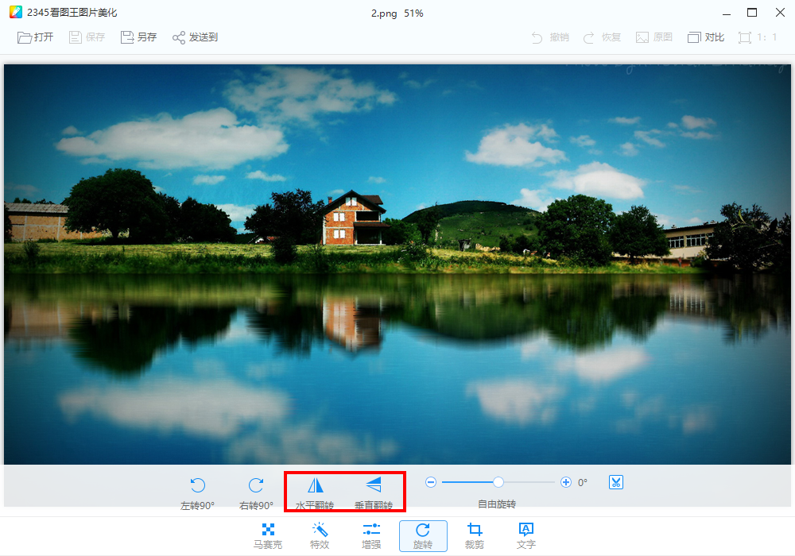This screenshot has width=795, height=556.
Task: Click the 另存 (Save As) icon
Action: 127,37
